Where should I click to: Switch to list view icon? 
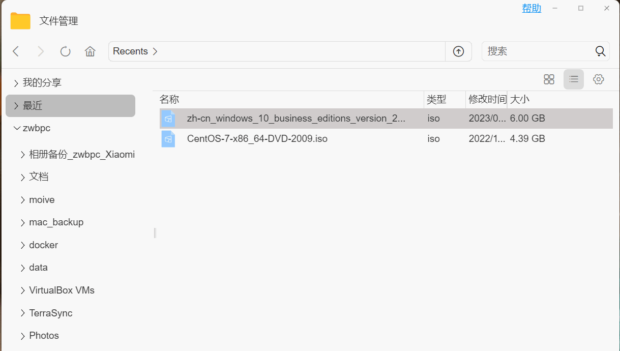pos(574,79)
